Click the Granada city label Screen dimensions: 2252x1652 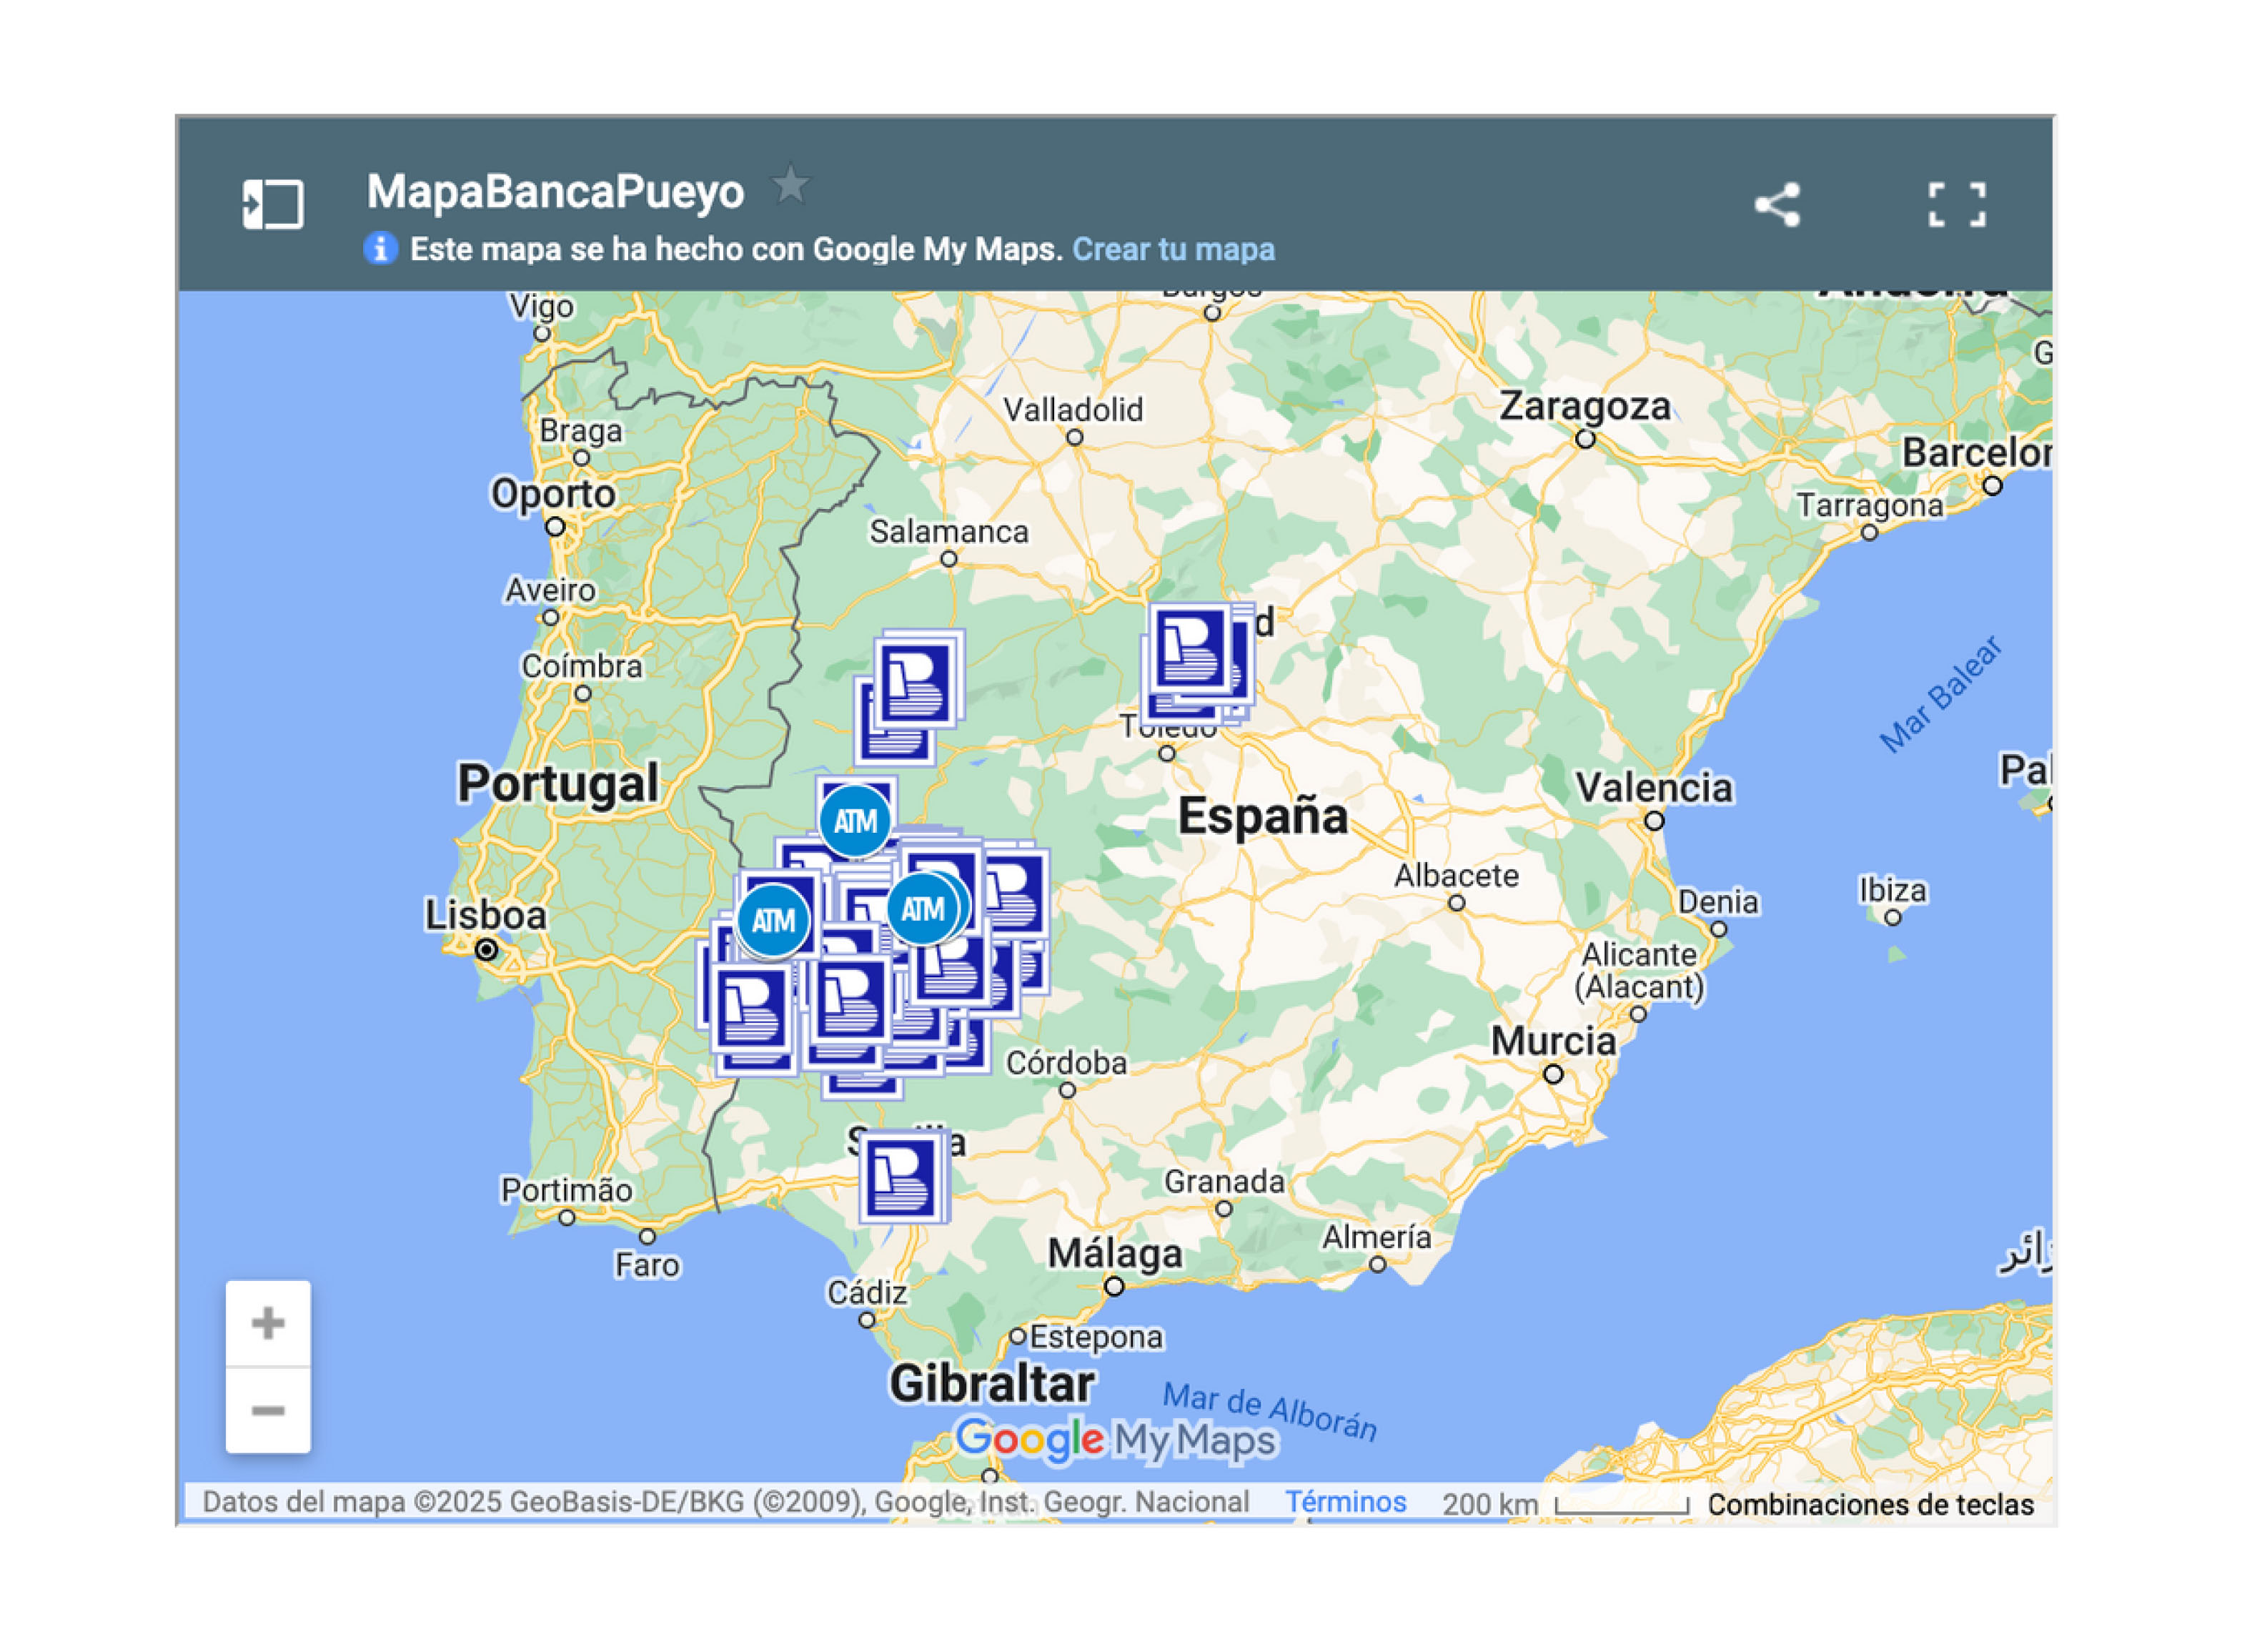[1224, 1181]
